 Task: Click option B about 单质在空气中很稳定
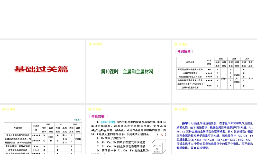pyautogui.click(x=121, y=142)
